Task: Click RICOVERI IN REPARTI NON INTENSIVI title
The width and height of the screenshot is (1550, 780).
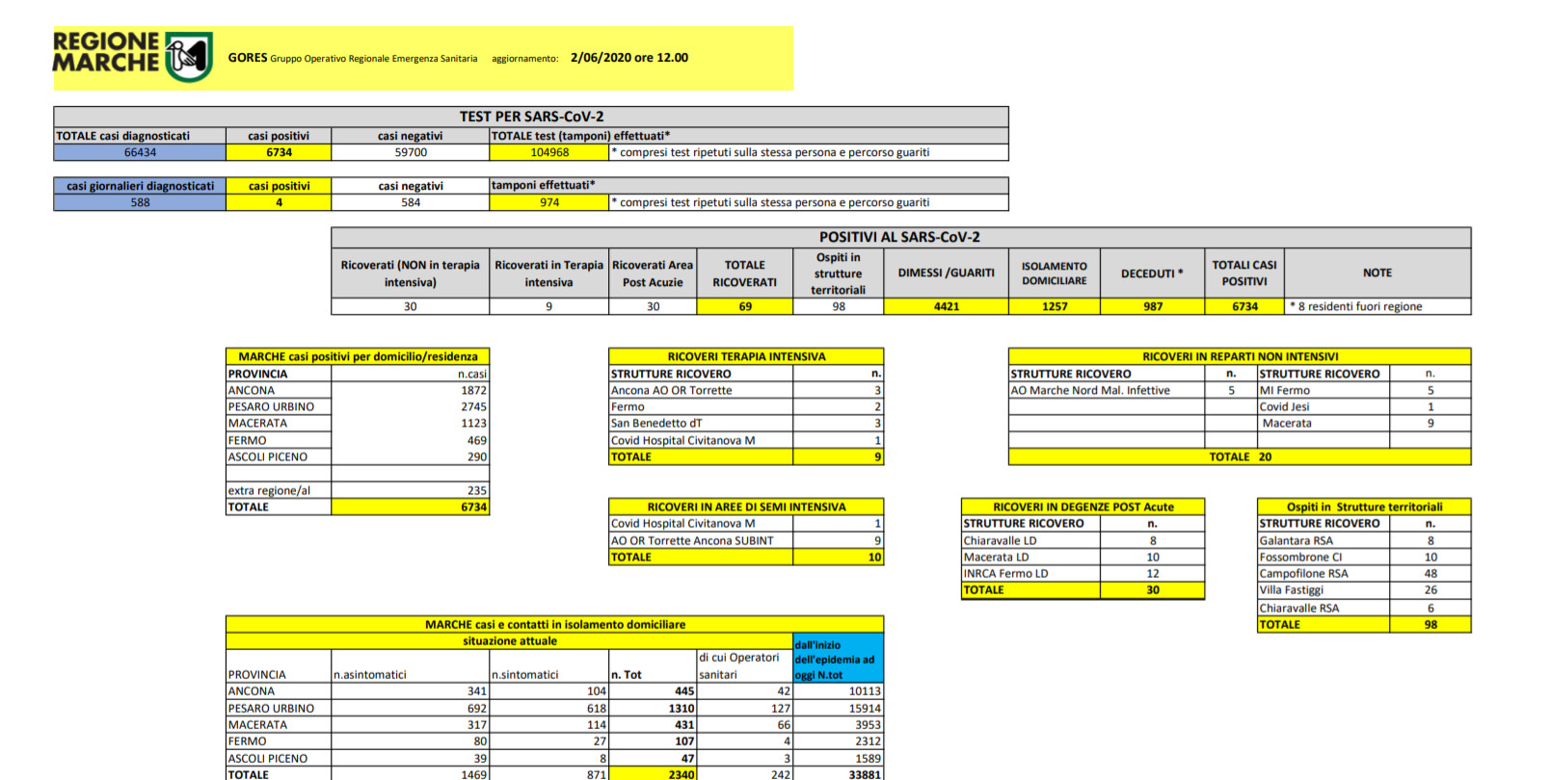Action: pyautogui.click(x=1240, y=356)
